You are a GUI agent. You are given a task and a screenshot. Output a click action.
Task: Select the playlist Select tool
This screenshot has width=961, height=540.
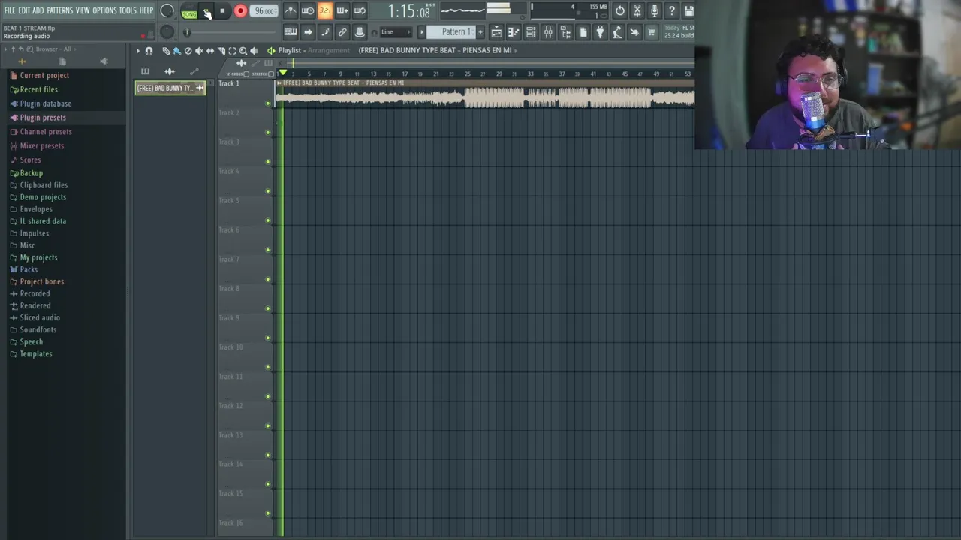pyautogui.click(x=232, y=50)
